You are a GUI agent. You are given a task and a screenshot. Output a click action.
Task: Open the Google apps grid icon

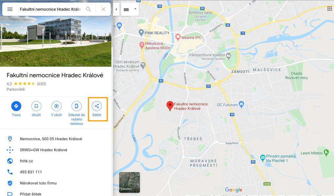click(x=329, y=8)
